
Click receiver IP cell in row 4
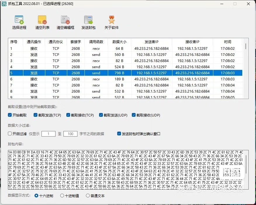tap(192, 67)
